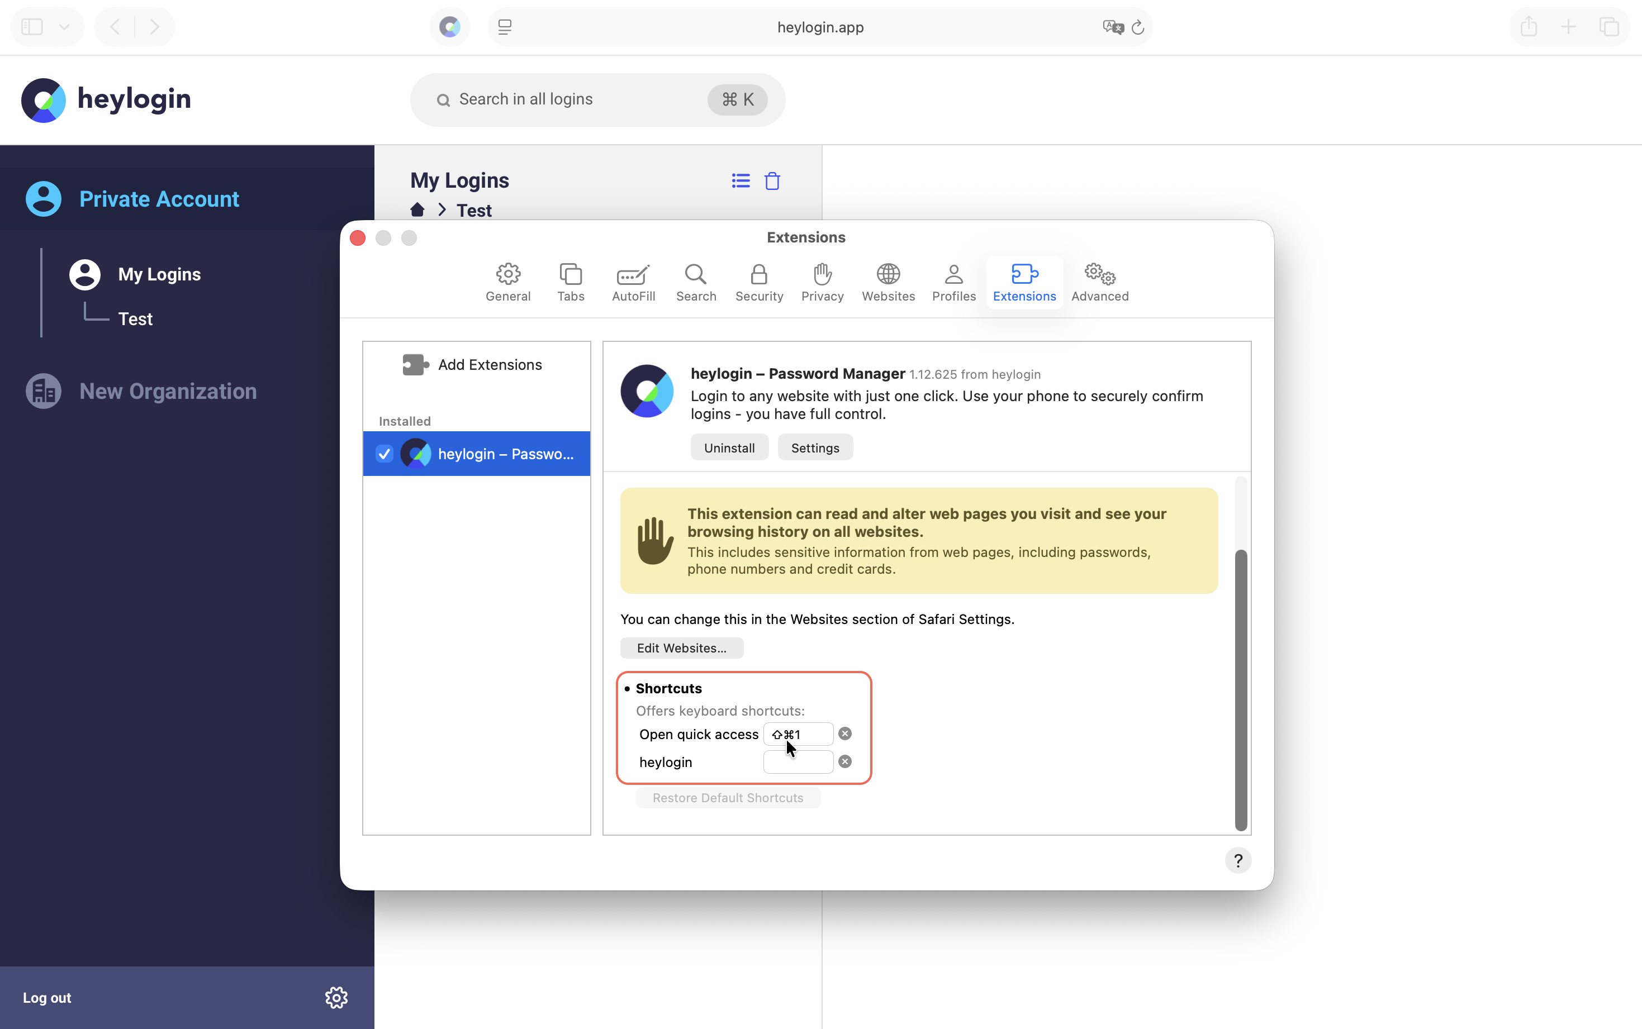The height and width of the screenshot is (1029, 1642).
Task: Click the Uninstall button
Action: [729, 448]
